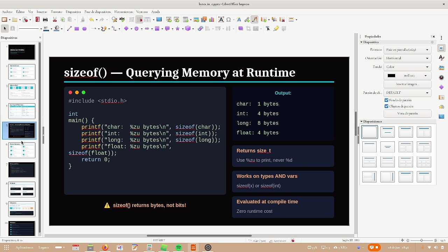Open Find and Replace
This screenshot has height=252, width=448.
[x=114, y=20]
